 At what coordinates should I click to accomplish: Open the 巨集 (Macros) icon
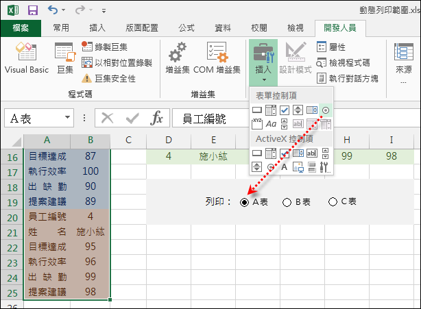pyautogui.click(x=65, y=51)
